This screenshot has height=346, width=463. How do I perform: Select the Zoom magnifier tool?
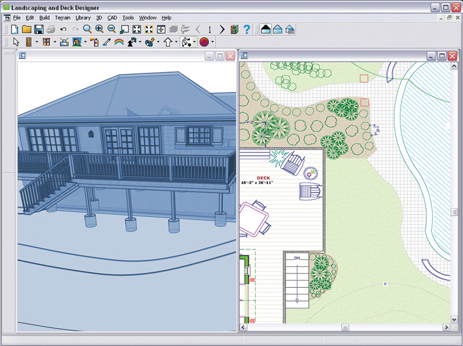coord(87,29)
